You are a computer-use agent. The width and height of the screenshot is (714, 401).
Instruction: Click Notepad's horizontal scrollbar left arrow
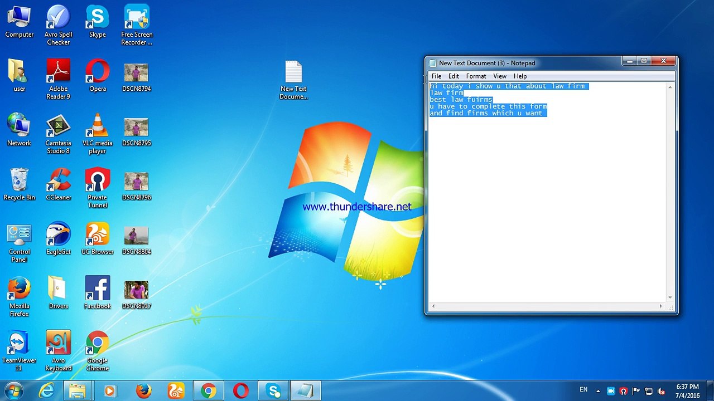433,306
